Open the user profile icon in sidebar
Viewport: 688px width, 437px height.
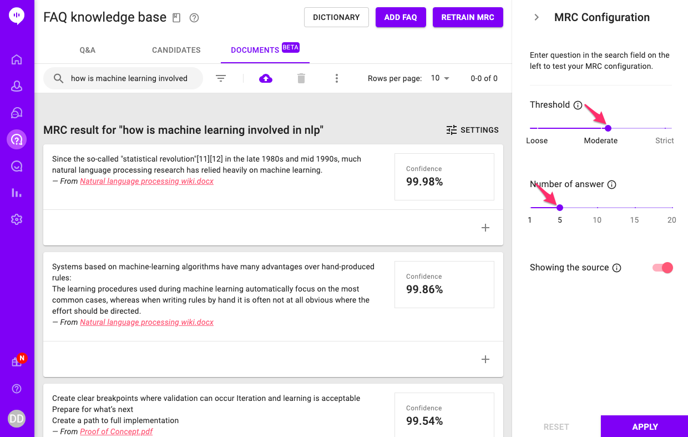click(x=17, y=86)
